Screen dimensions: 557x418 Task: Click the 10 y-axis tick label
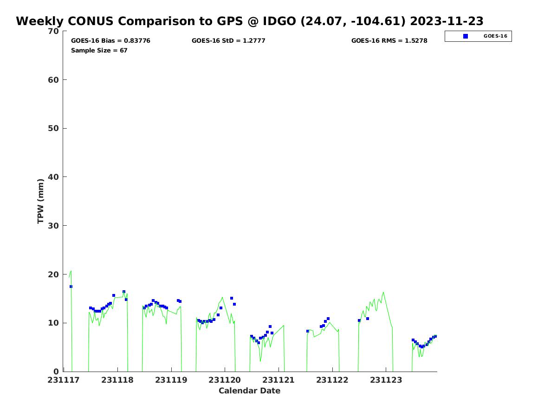54,323
